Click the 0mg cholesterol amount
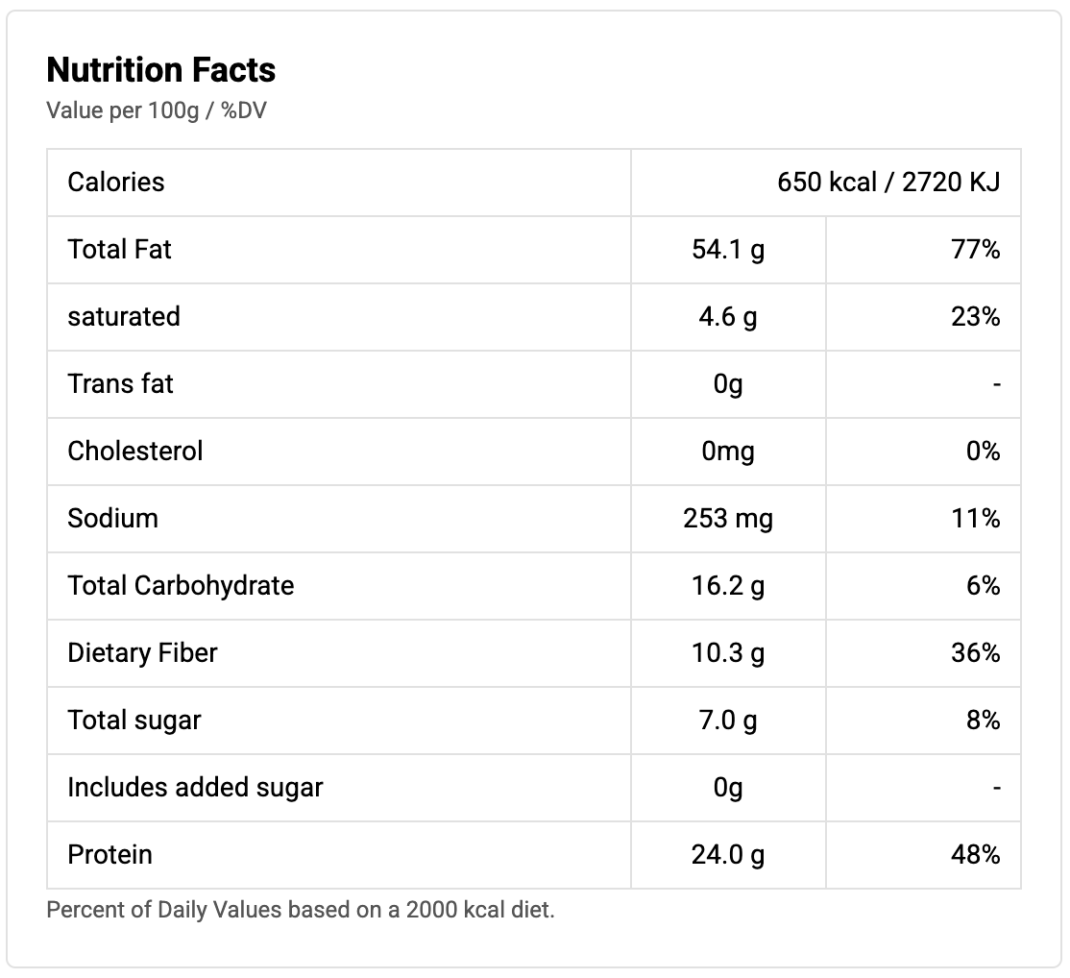 (x=728, y=452)
